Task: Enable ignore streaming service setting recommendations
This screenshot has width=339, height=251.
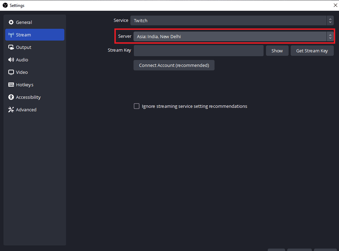Action: click(x=137, y=106)
